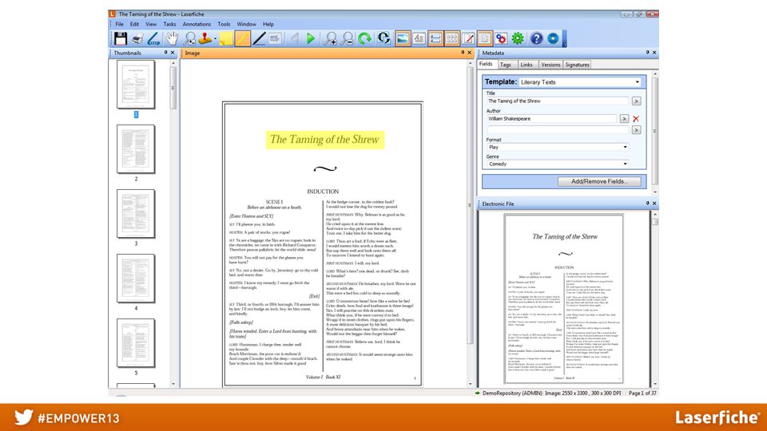767x431 pixels.
Task: Open the Edit menu
Action: pos(134,24)
